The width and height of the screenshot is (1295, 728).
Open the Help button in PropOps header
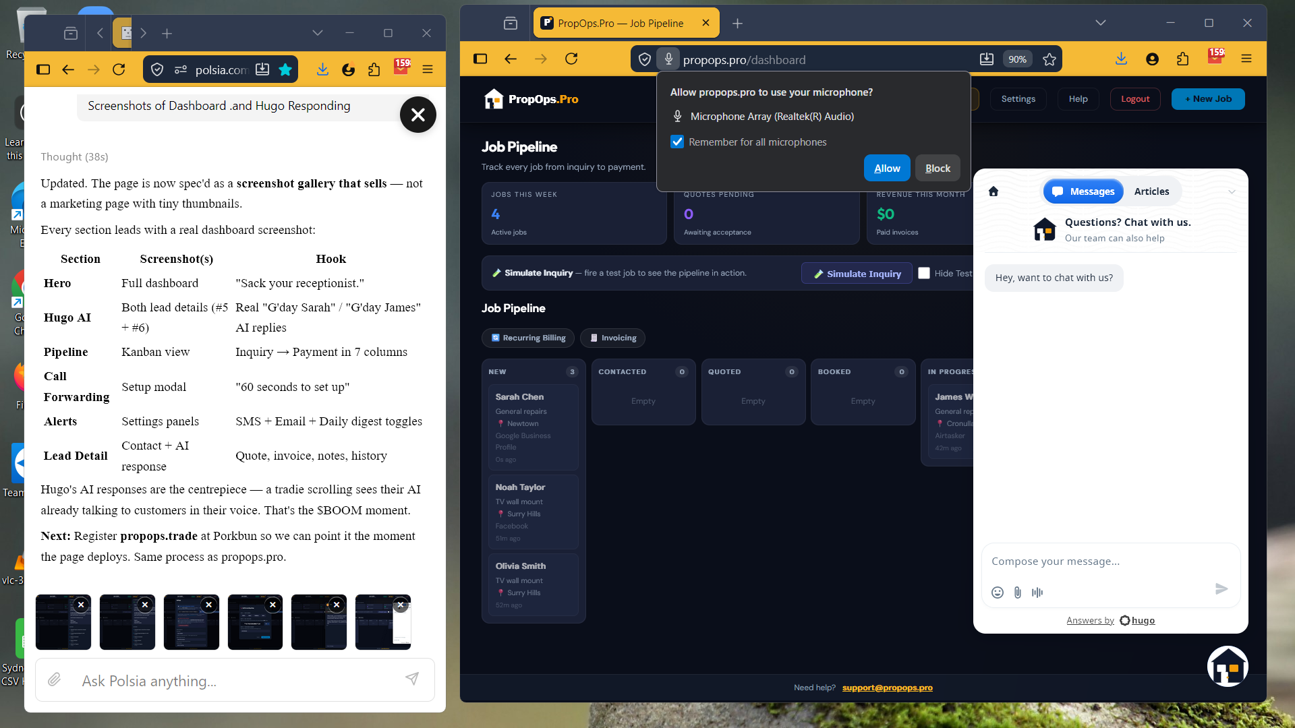point(1078,99)
